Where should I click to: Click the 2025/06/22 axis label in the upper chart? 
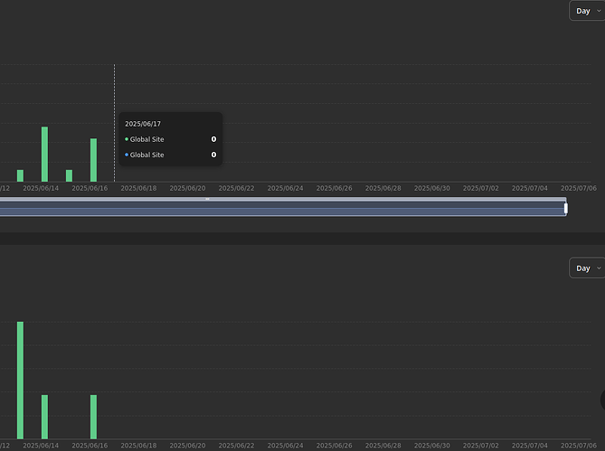pyautogui.click(x=237, y=188)
